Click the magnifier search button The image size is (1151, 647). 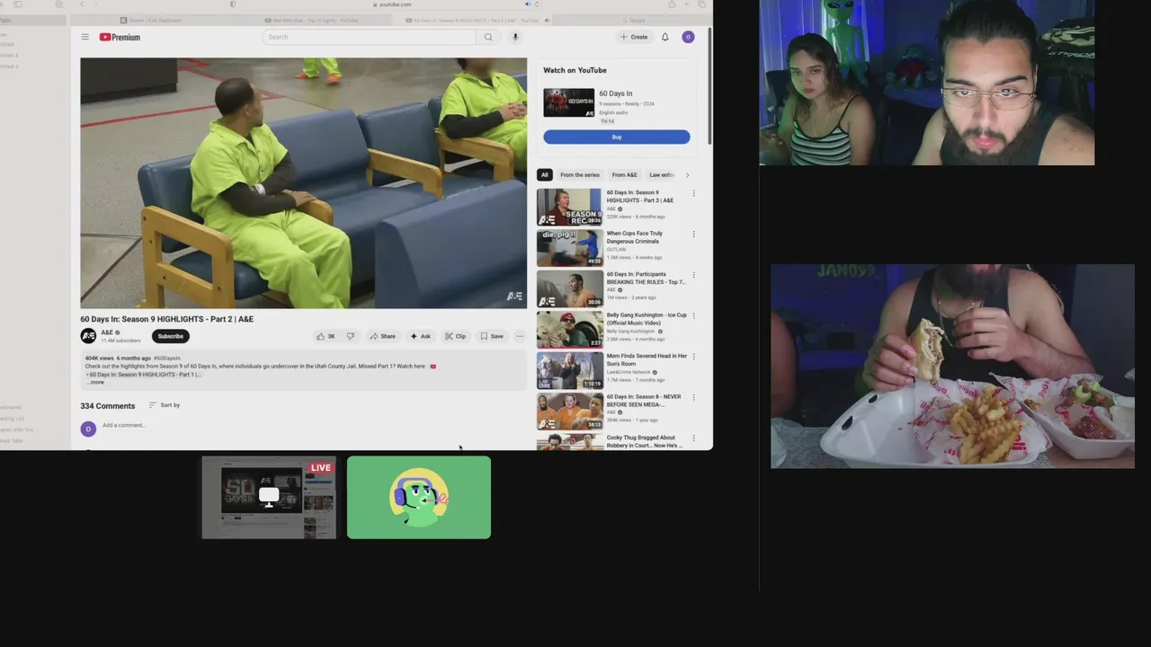[x=488, y=37]
